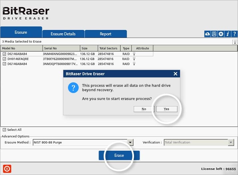Expand the Verification dropdown arrow
This screenshot has height=175, width=238.
(231, 142)
